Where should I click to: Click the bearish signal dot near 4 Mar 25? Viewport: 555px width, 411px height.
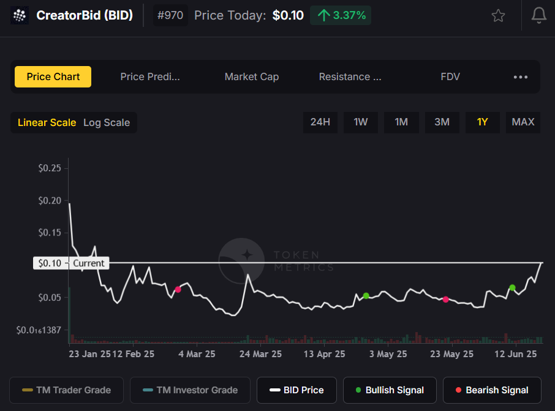pos(178,289)
